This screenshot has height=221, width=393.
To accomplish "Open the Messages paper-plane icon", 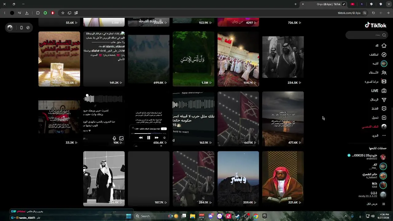I will pyautogui.click(x=384, y=100).
